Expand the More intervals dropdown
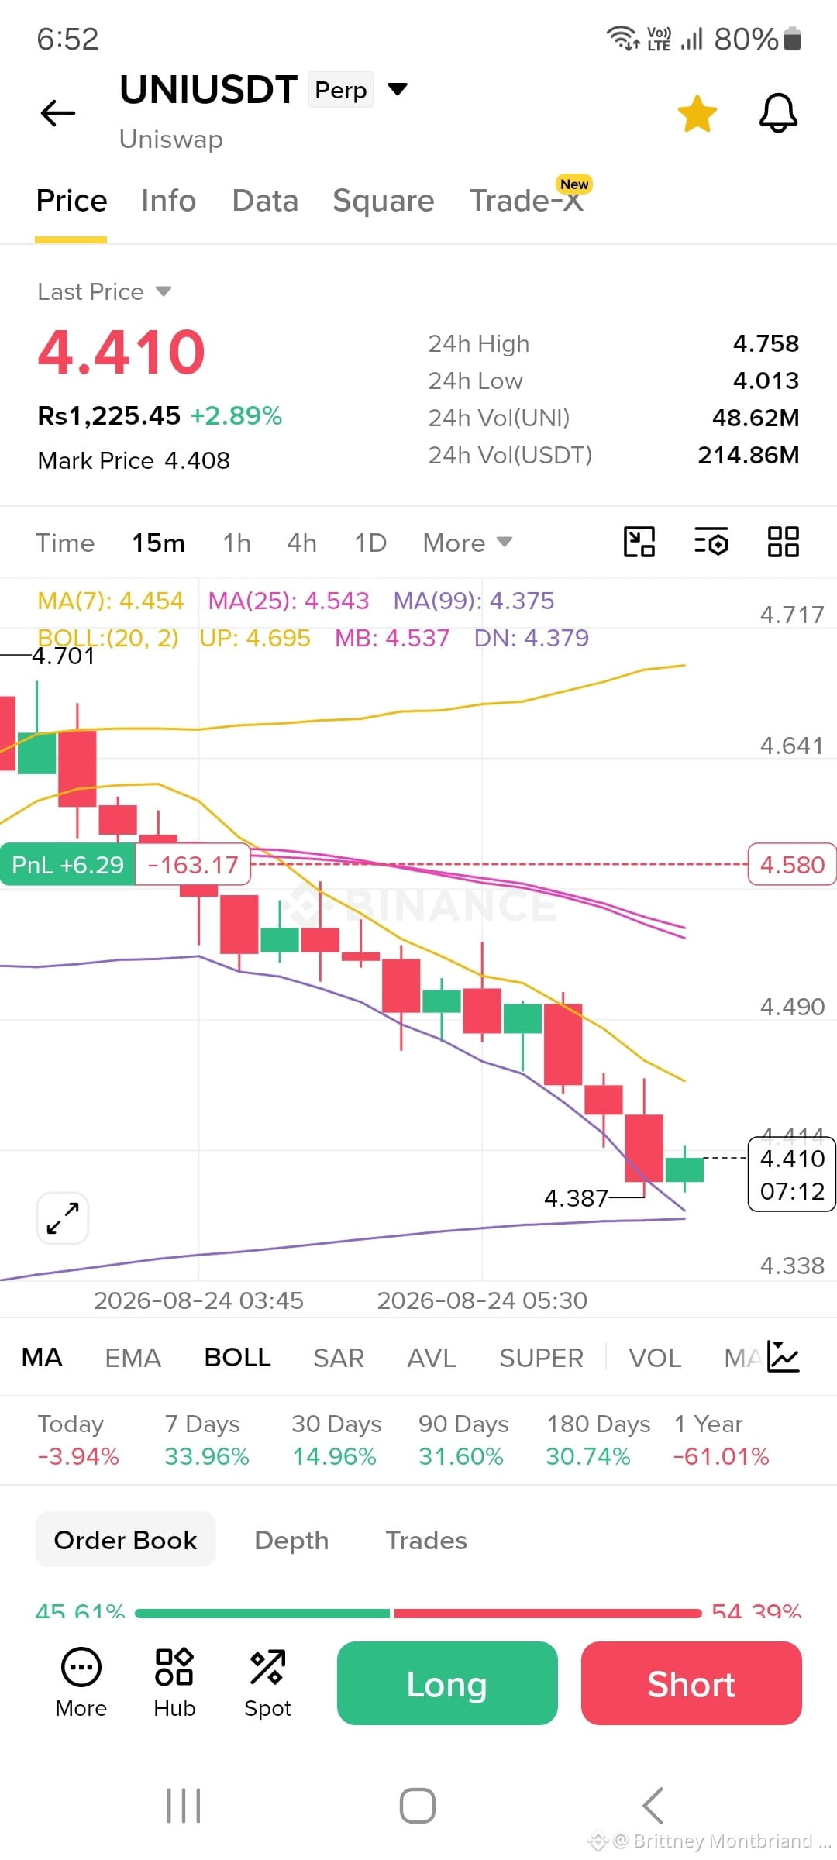Screen dimensions: 837x1860 click(x=467, y=542)
